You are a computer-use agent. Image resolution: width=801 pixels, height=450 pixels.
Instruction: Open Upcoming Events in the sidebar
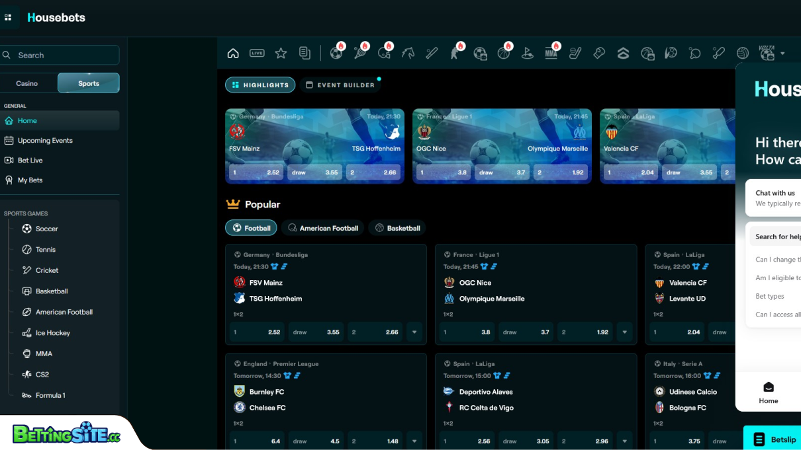pyautogui.click(x=45, y=141)
